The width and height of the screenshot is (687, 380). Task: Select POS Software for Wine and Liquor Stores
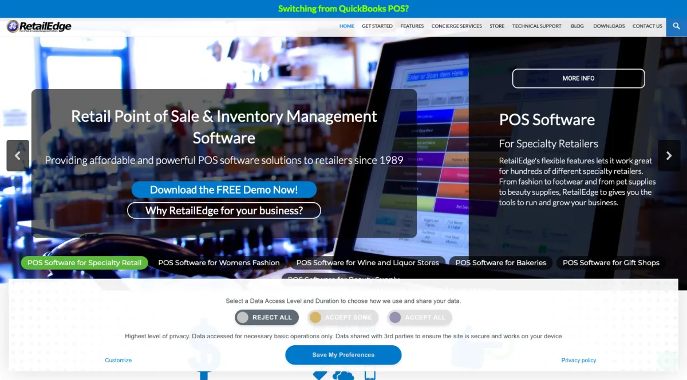[x=368, y=263]
